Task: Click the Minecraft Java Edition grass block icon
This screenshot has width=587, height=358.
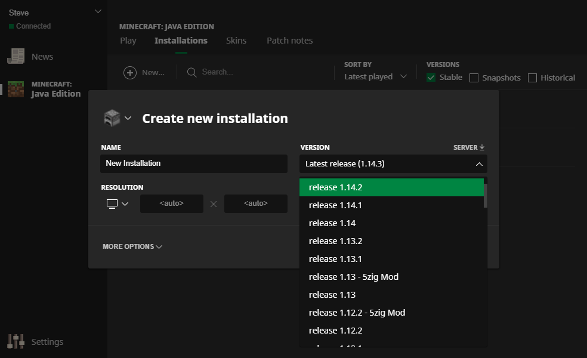Action: [16, 89]
